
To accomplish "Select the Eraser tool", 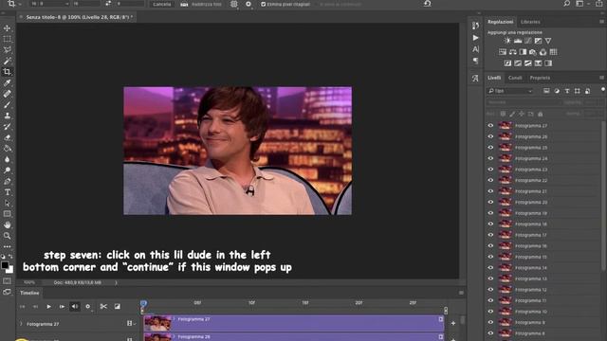I will tap(7, 137).
